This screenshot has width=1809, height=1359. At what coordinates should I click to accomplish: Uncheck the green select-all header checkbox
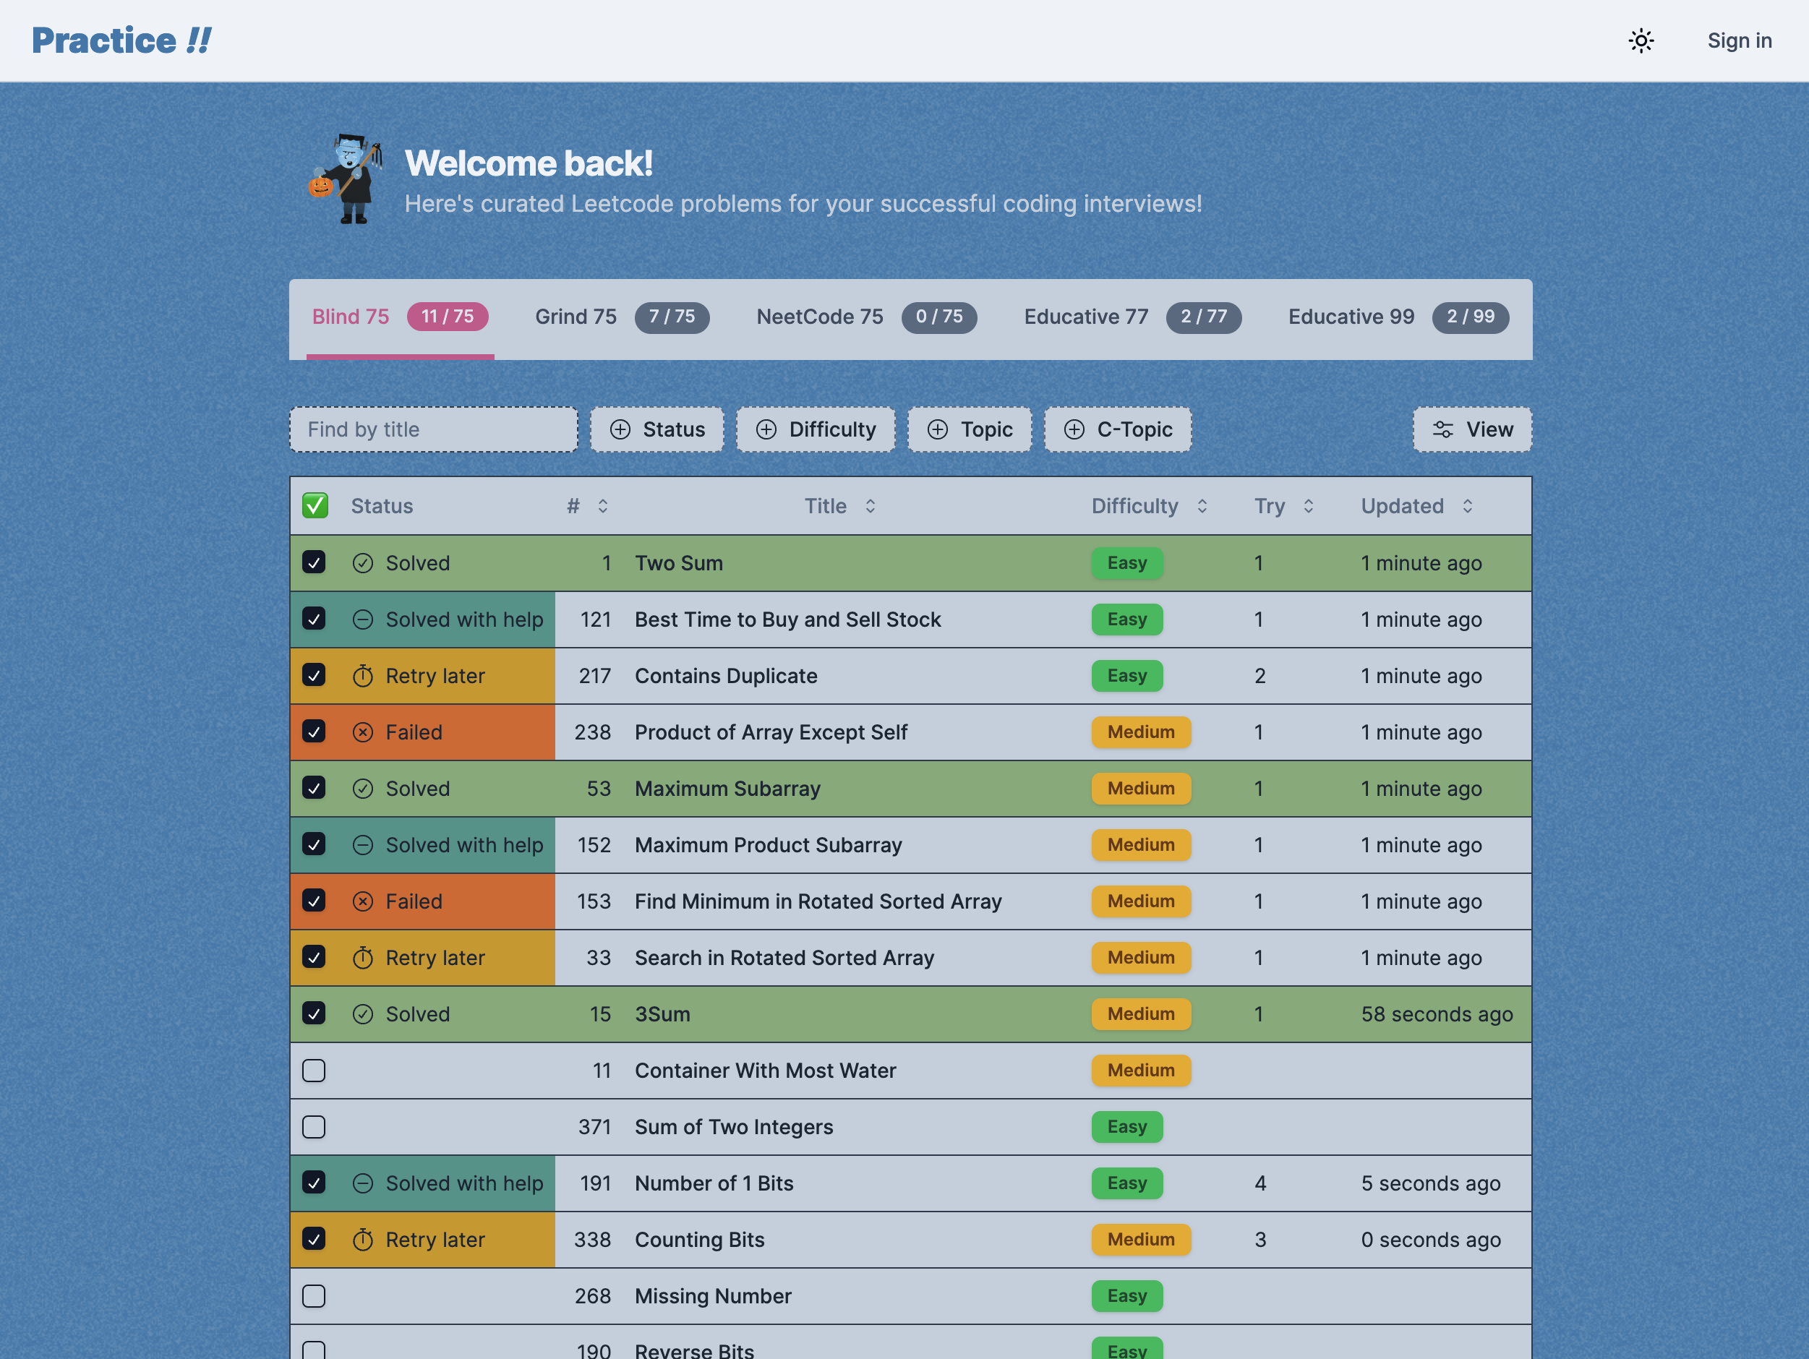click(x=315, y=506)
